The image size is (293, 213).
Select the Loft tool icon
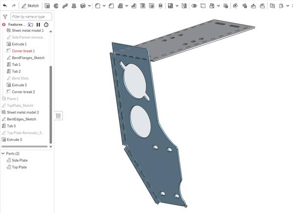pos(74,6)
